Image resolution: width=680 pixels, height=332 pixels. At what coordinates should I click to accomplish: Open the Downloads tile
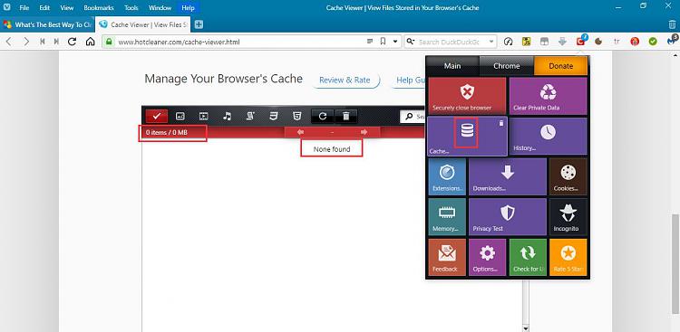pos(508,176)
